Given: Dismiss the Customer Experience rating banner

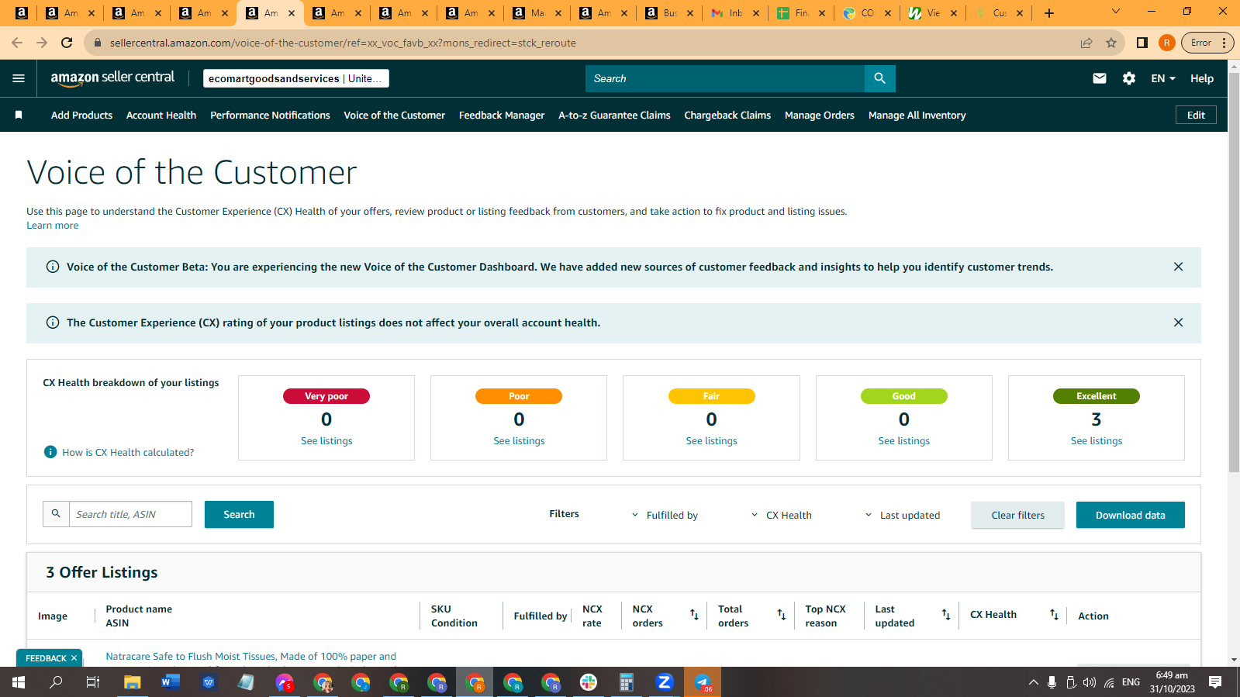Looking at the screenshot, I should pos(1178,323).
